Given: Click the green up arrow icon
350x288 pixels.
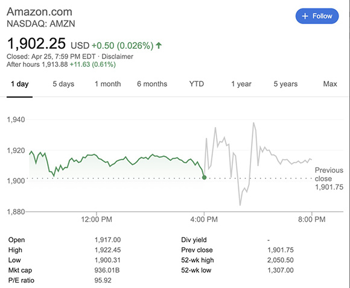Looking at the screenshot, I should 159,45.
